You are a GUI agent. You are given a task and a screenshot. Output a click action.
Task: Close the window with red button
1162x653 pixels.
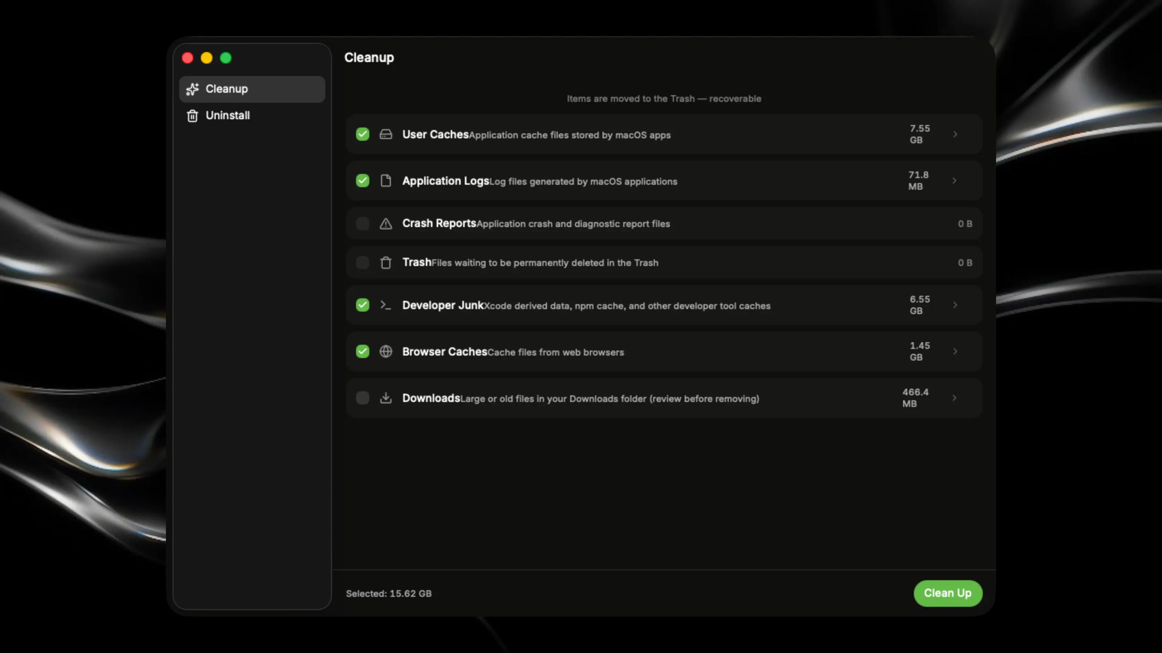coord(188,58)
